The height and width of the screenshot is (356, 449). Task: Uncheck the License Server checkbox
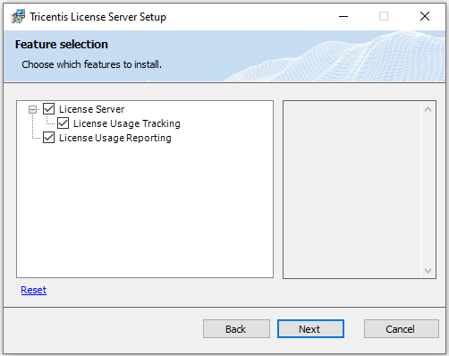coord(48,109)
